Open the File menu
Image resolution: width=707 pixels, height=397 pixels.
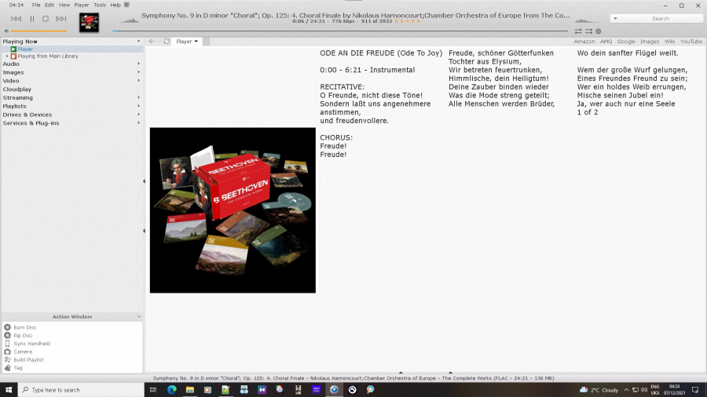[x=36, y=5]
